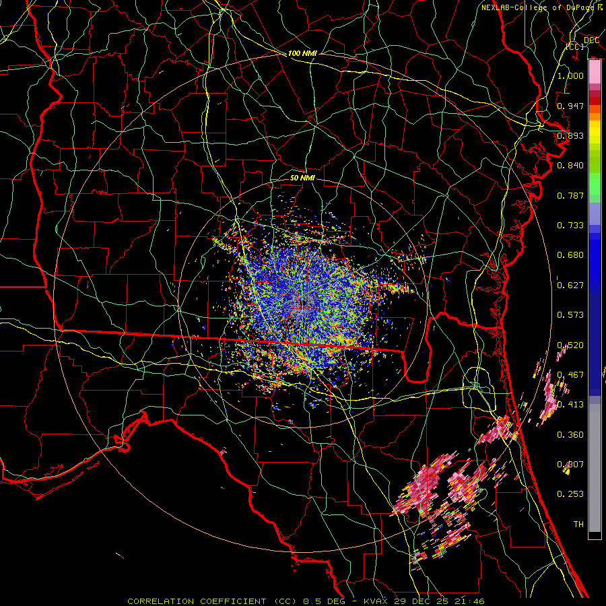Click the radar site at the rings' center
This screenshot has width=606, height=606.
click(303, 303)
